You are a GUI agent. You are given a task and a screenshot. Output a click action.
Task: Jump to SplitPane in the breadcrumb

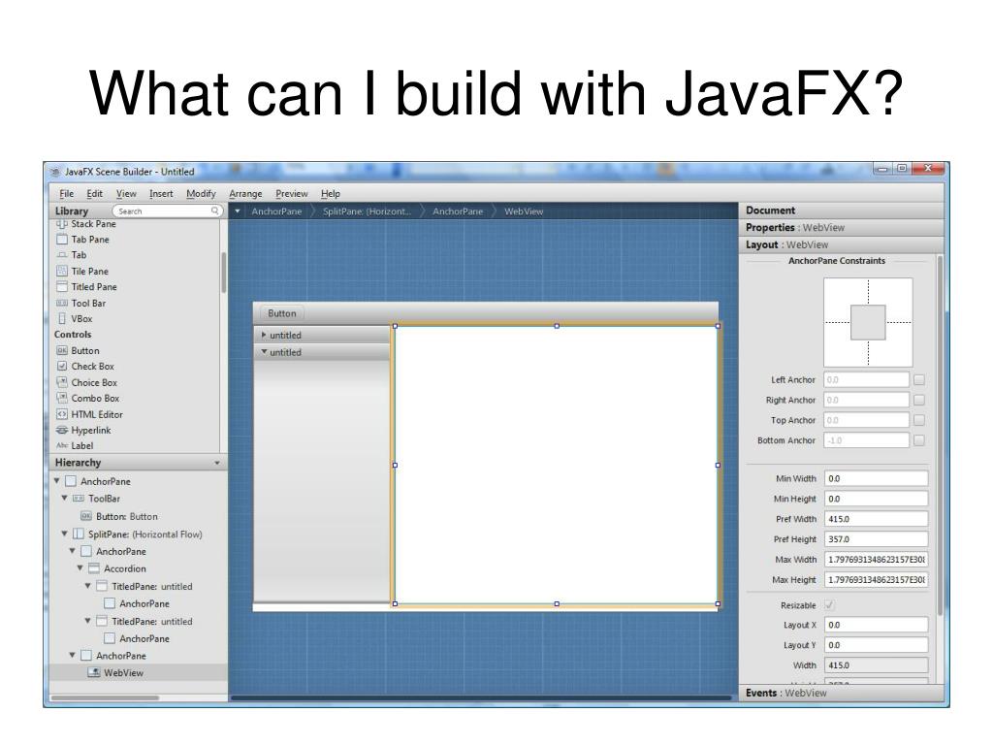click(367, 211)
